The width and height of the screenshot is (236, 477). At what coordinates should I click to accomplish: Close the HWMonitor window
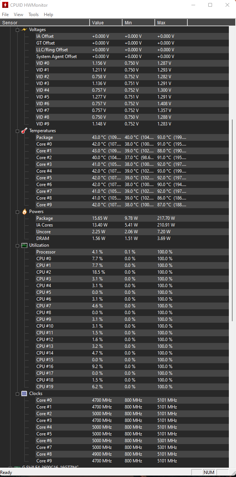(227, 5)
